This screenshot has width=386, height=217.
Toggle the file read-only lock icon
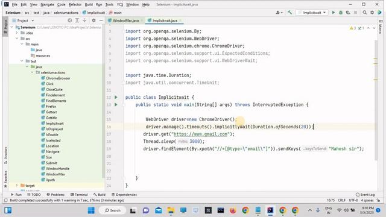click(x=379, y=200)
